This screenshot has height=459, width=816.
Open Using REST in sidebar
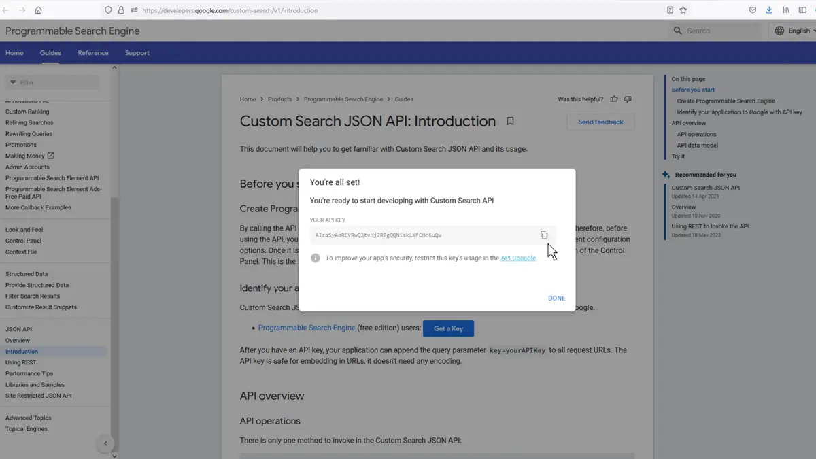click(x=20, y=362)
